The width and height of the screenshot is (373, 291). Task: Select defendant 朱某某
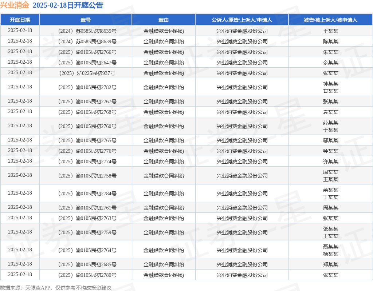point(331,52)
